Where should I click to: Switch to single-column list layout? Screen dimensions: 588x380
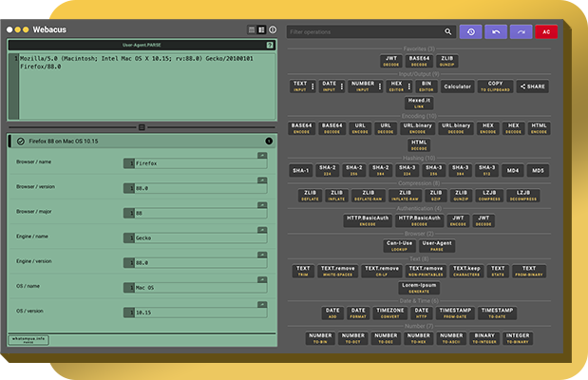pos(251,29)
